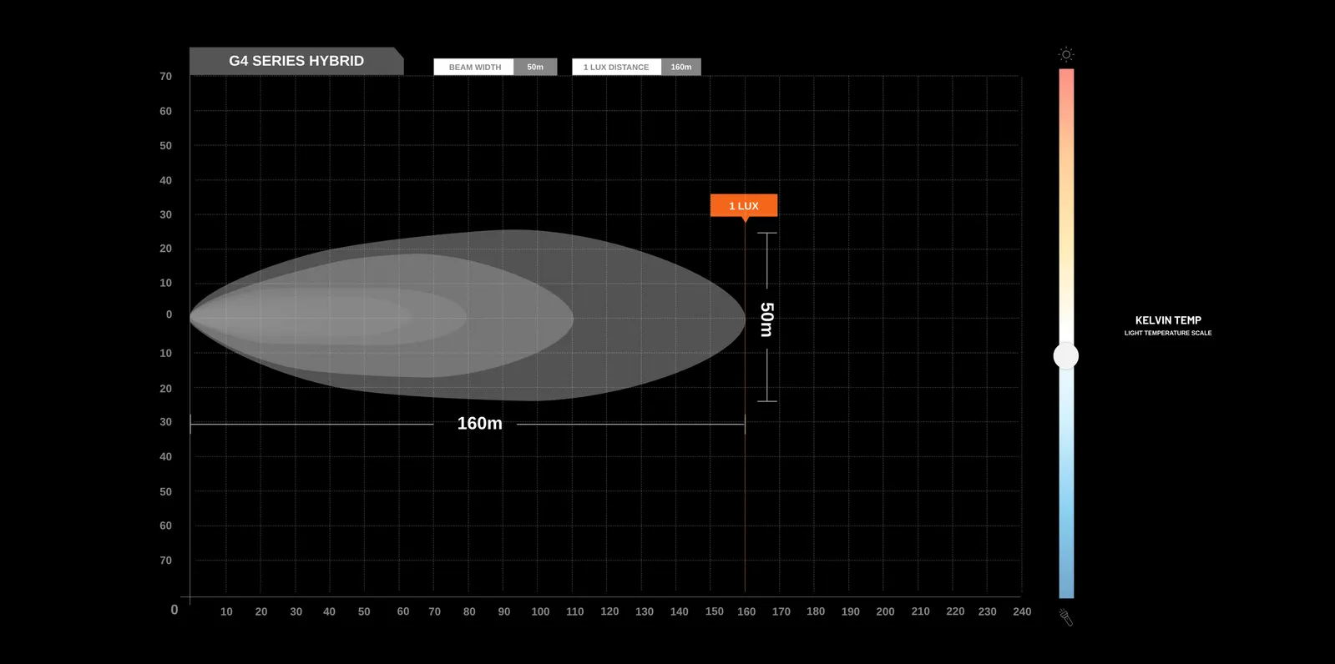Click the vertical 50m beam width measurement label
Viewport: 1335px width, 664px height.
[766, 319]
